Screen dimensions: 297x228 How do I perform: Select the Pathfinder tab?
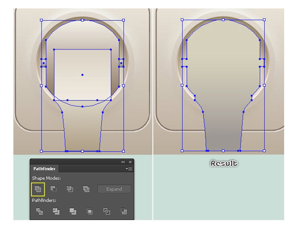[45, 169]
